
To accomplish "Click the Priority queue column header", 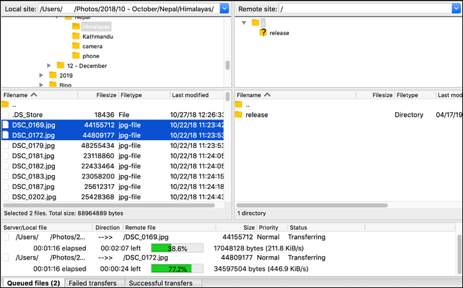I will pyautogui.click(x=272, y=228).
